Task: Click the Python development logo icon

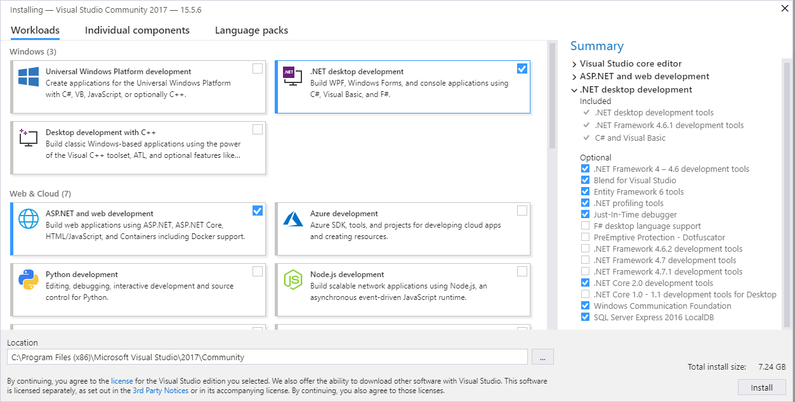Action: coord(29,280)
